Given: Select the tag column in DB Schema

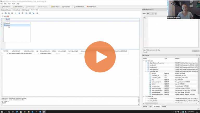Looking at the screenshot, I should 153,80.
